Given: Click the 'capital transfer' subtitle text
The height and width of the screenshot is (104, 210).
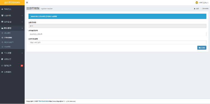Looking at the screenshot, I should pyautogui.click(x=46, y=9).
